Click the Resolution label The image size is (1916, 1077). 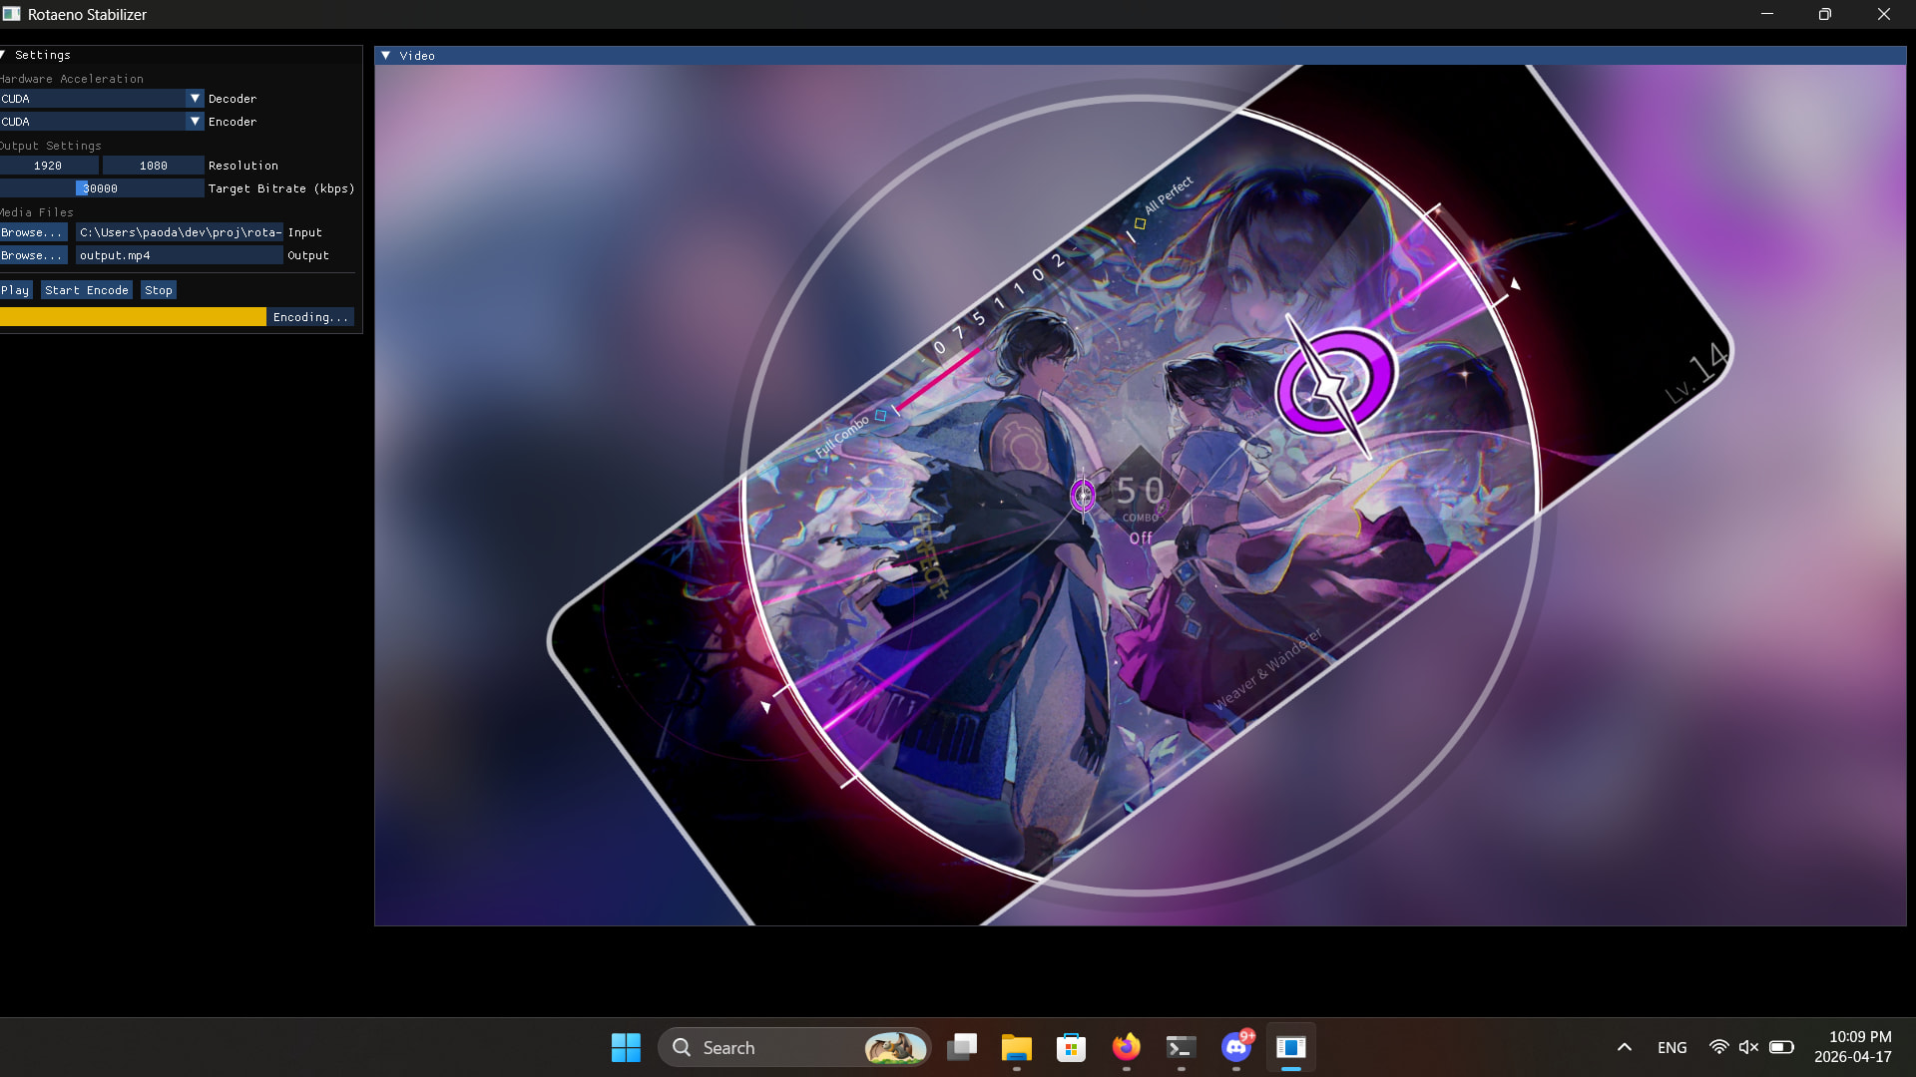243,166
